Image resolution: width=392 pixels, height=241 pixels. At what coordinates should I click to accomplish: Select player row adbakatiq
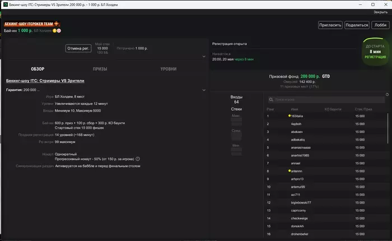pyautogui.click(x=325, y=140)
